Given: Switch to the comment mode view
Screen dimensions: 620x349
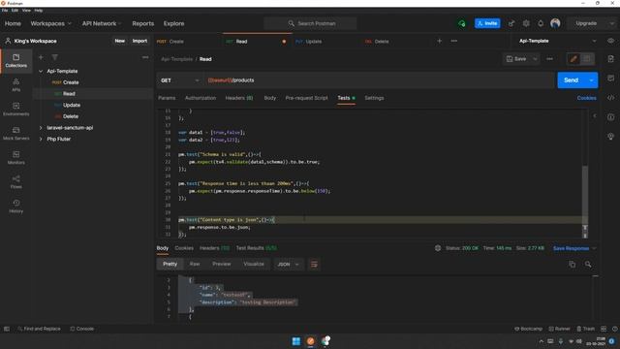Looking at the screenshot, I should (587, 59).
